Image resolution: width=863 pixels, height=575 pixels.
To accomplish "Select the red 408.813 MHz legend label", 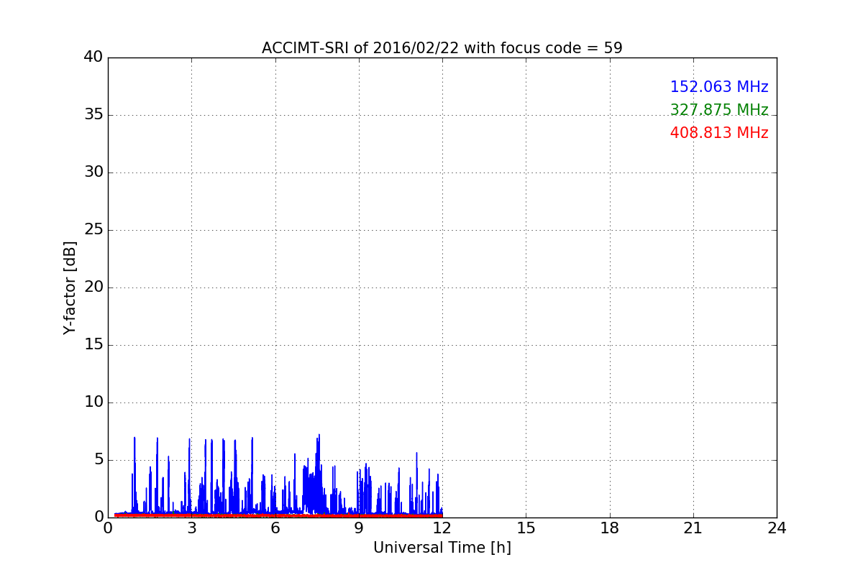I will 719,133.
